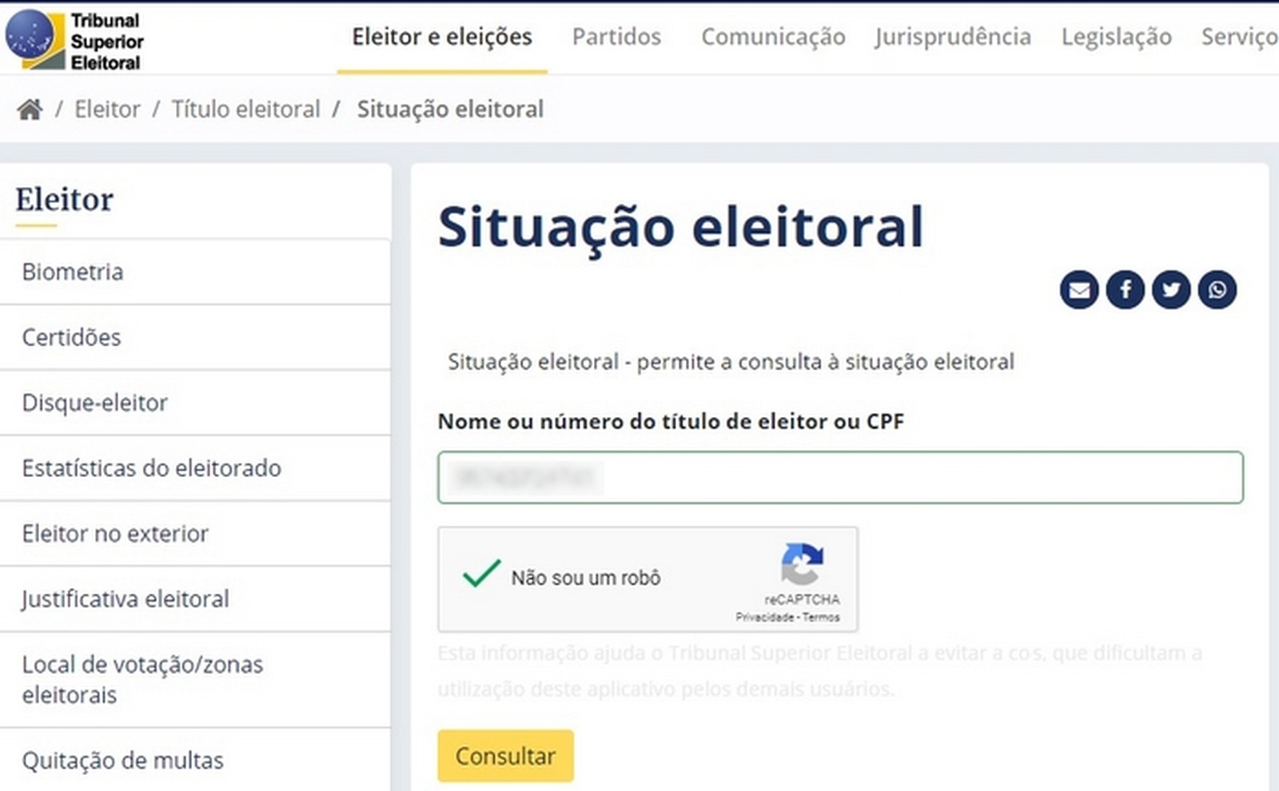This screenshot has height=791, width=1279.
Task: Select Justificativa eleitoral in sidebar
Action: (x=126, y=598)
